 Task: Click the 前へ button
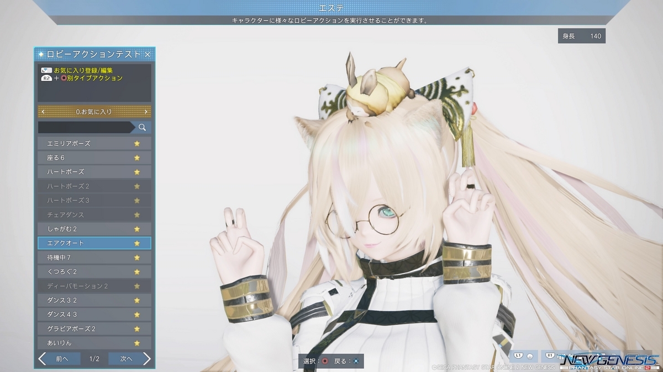64,359
